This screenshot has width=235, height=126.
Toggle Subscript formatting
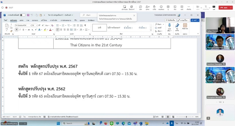[32, 30]
